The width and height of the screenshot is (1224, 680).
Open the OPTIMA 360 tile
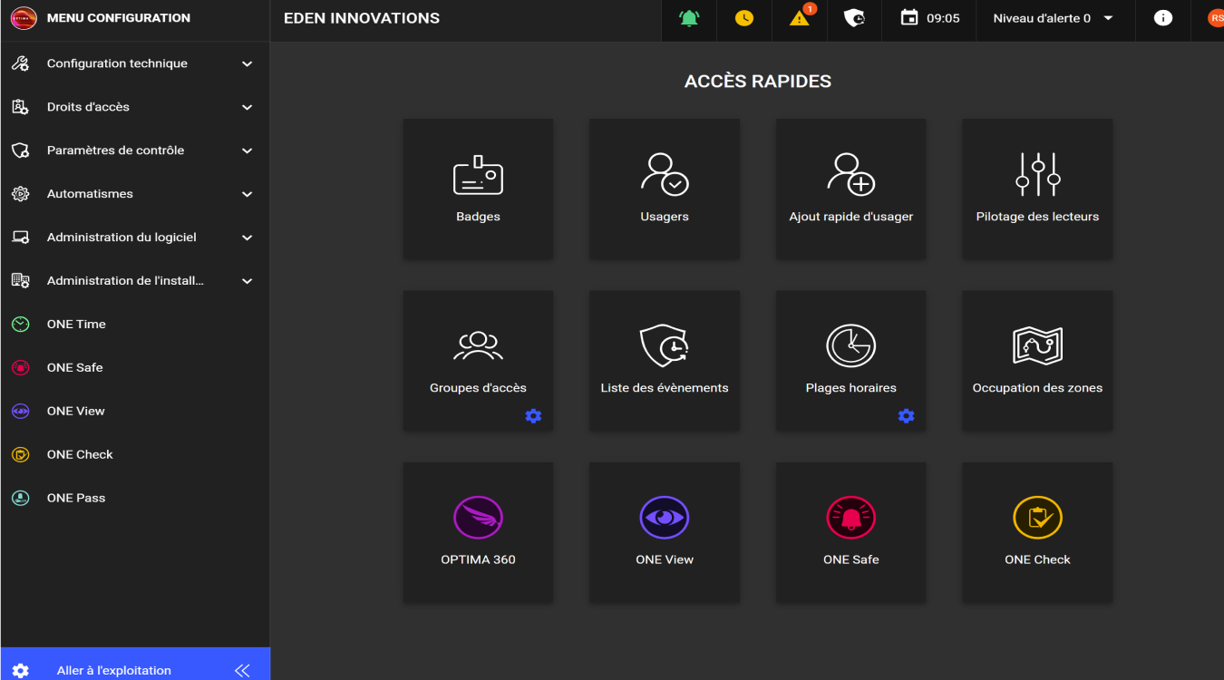coord(478,532)
